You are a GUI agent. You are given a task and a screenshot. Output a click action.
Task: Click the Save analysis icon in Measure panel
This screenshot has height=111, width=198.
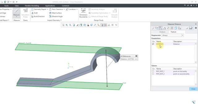pyautogui.click(x=191, y=28)
